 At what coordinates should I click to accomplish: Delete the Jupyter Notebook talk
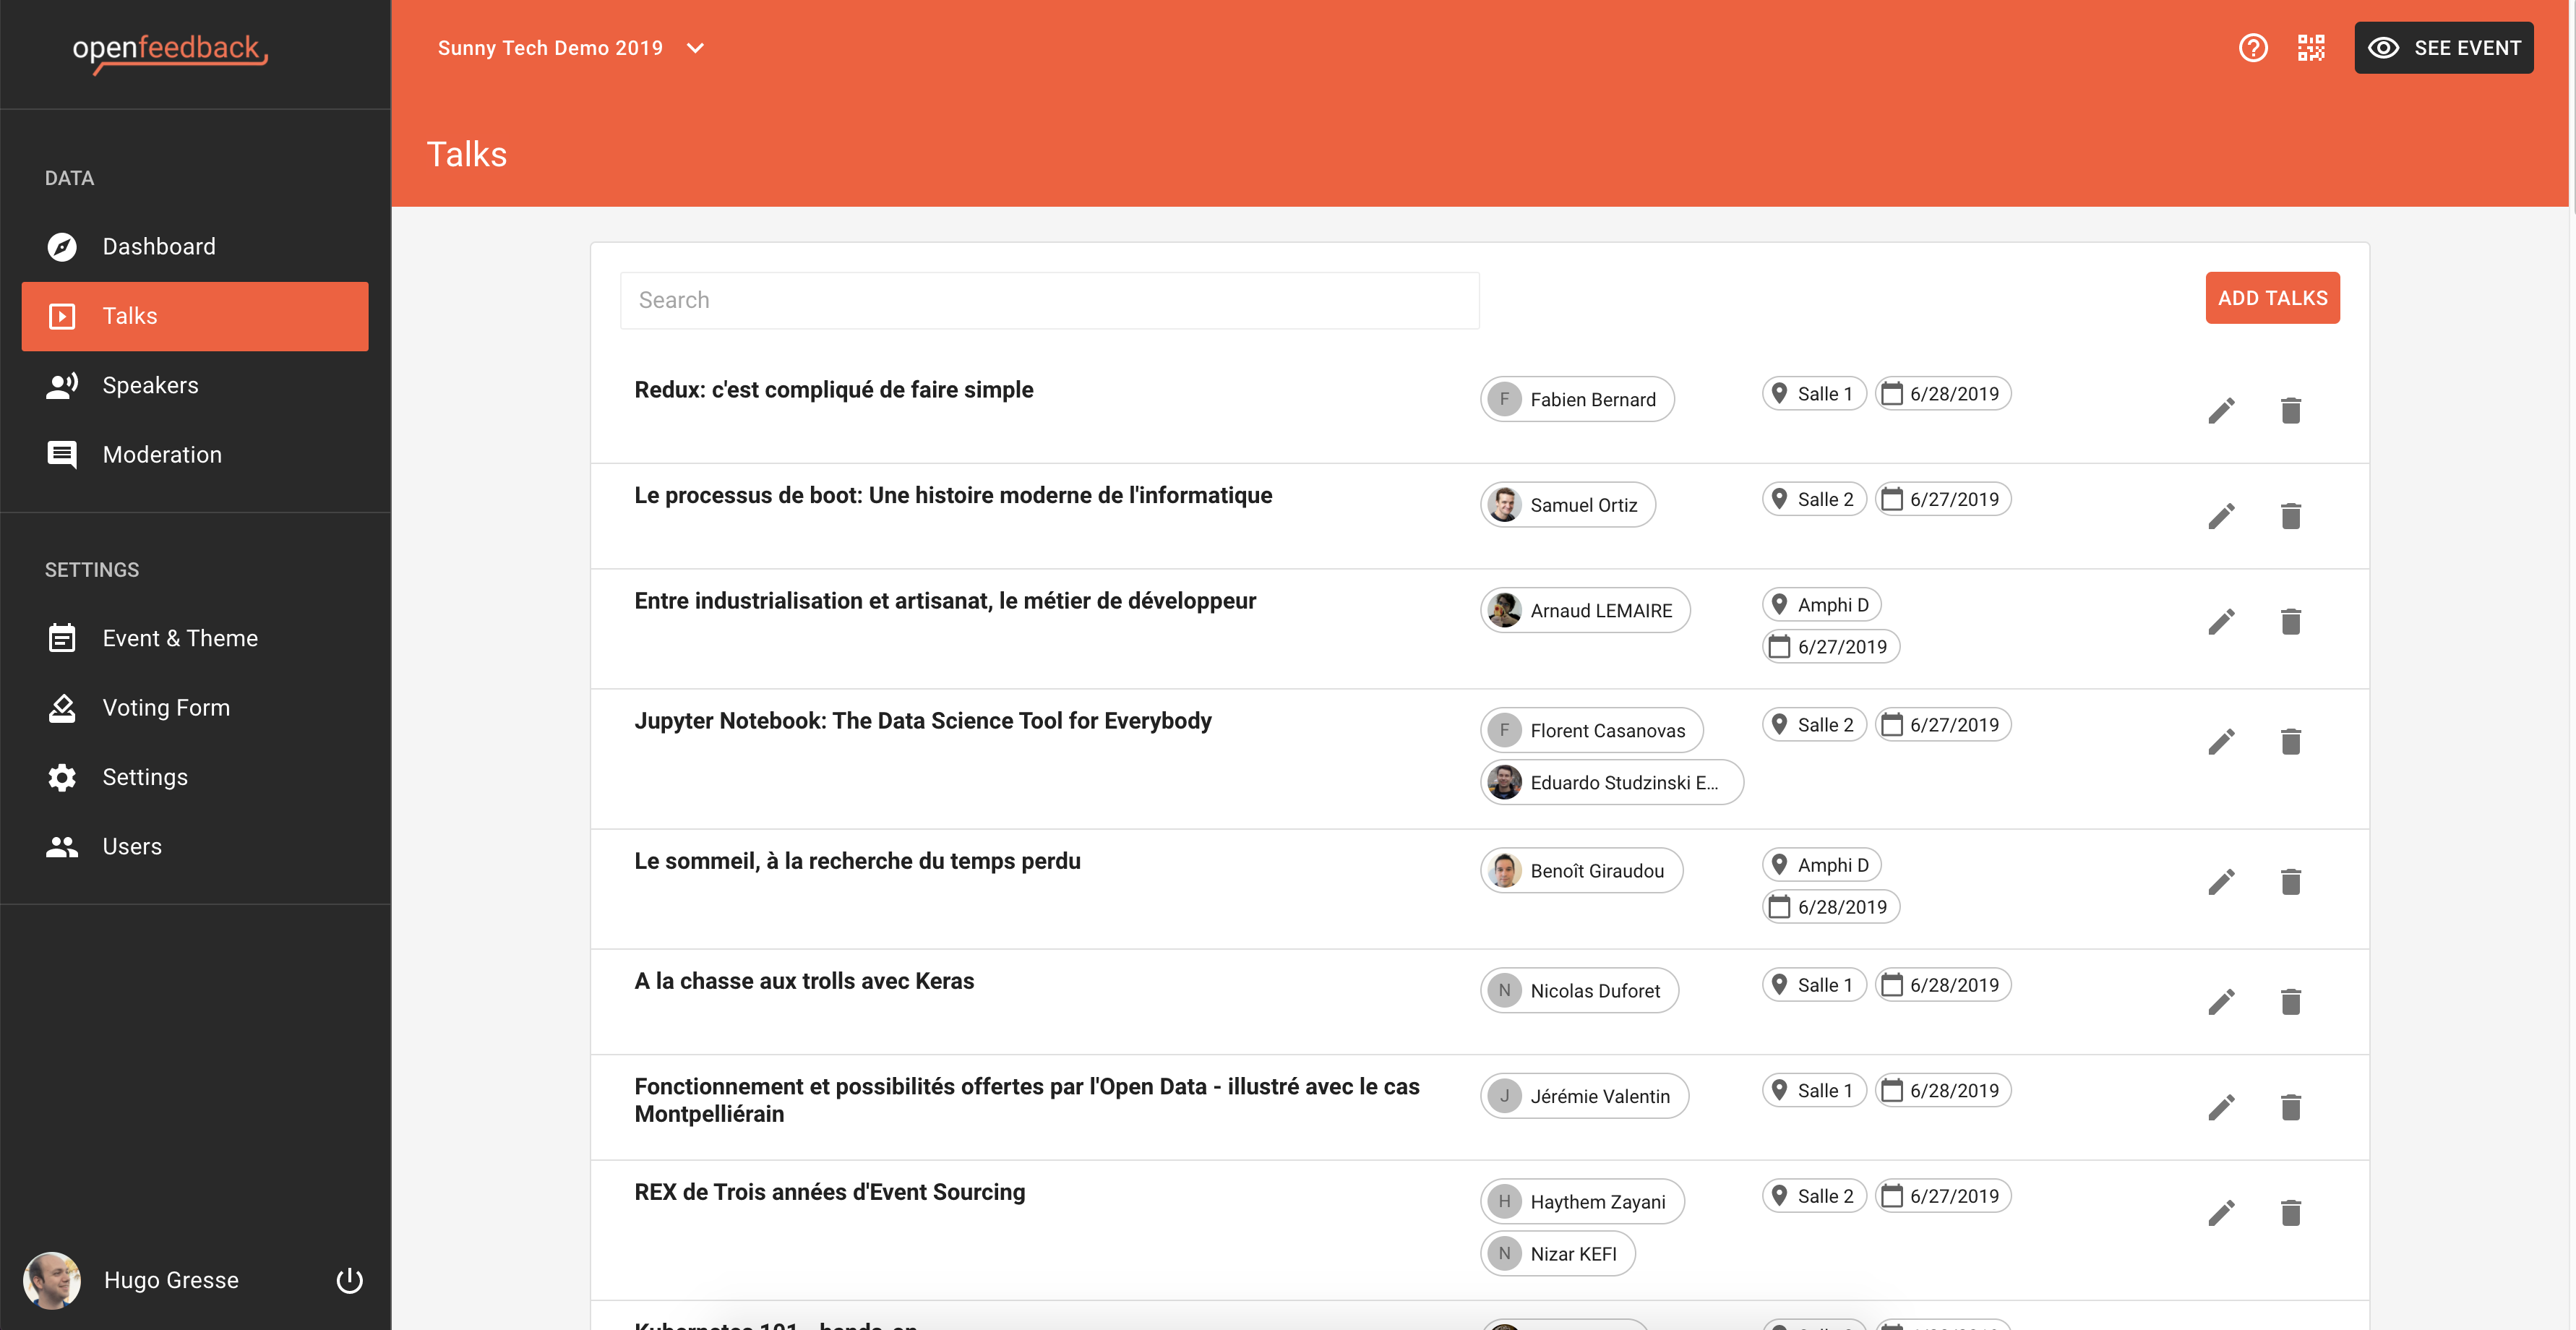[x=2291, y=742]
